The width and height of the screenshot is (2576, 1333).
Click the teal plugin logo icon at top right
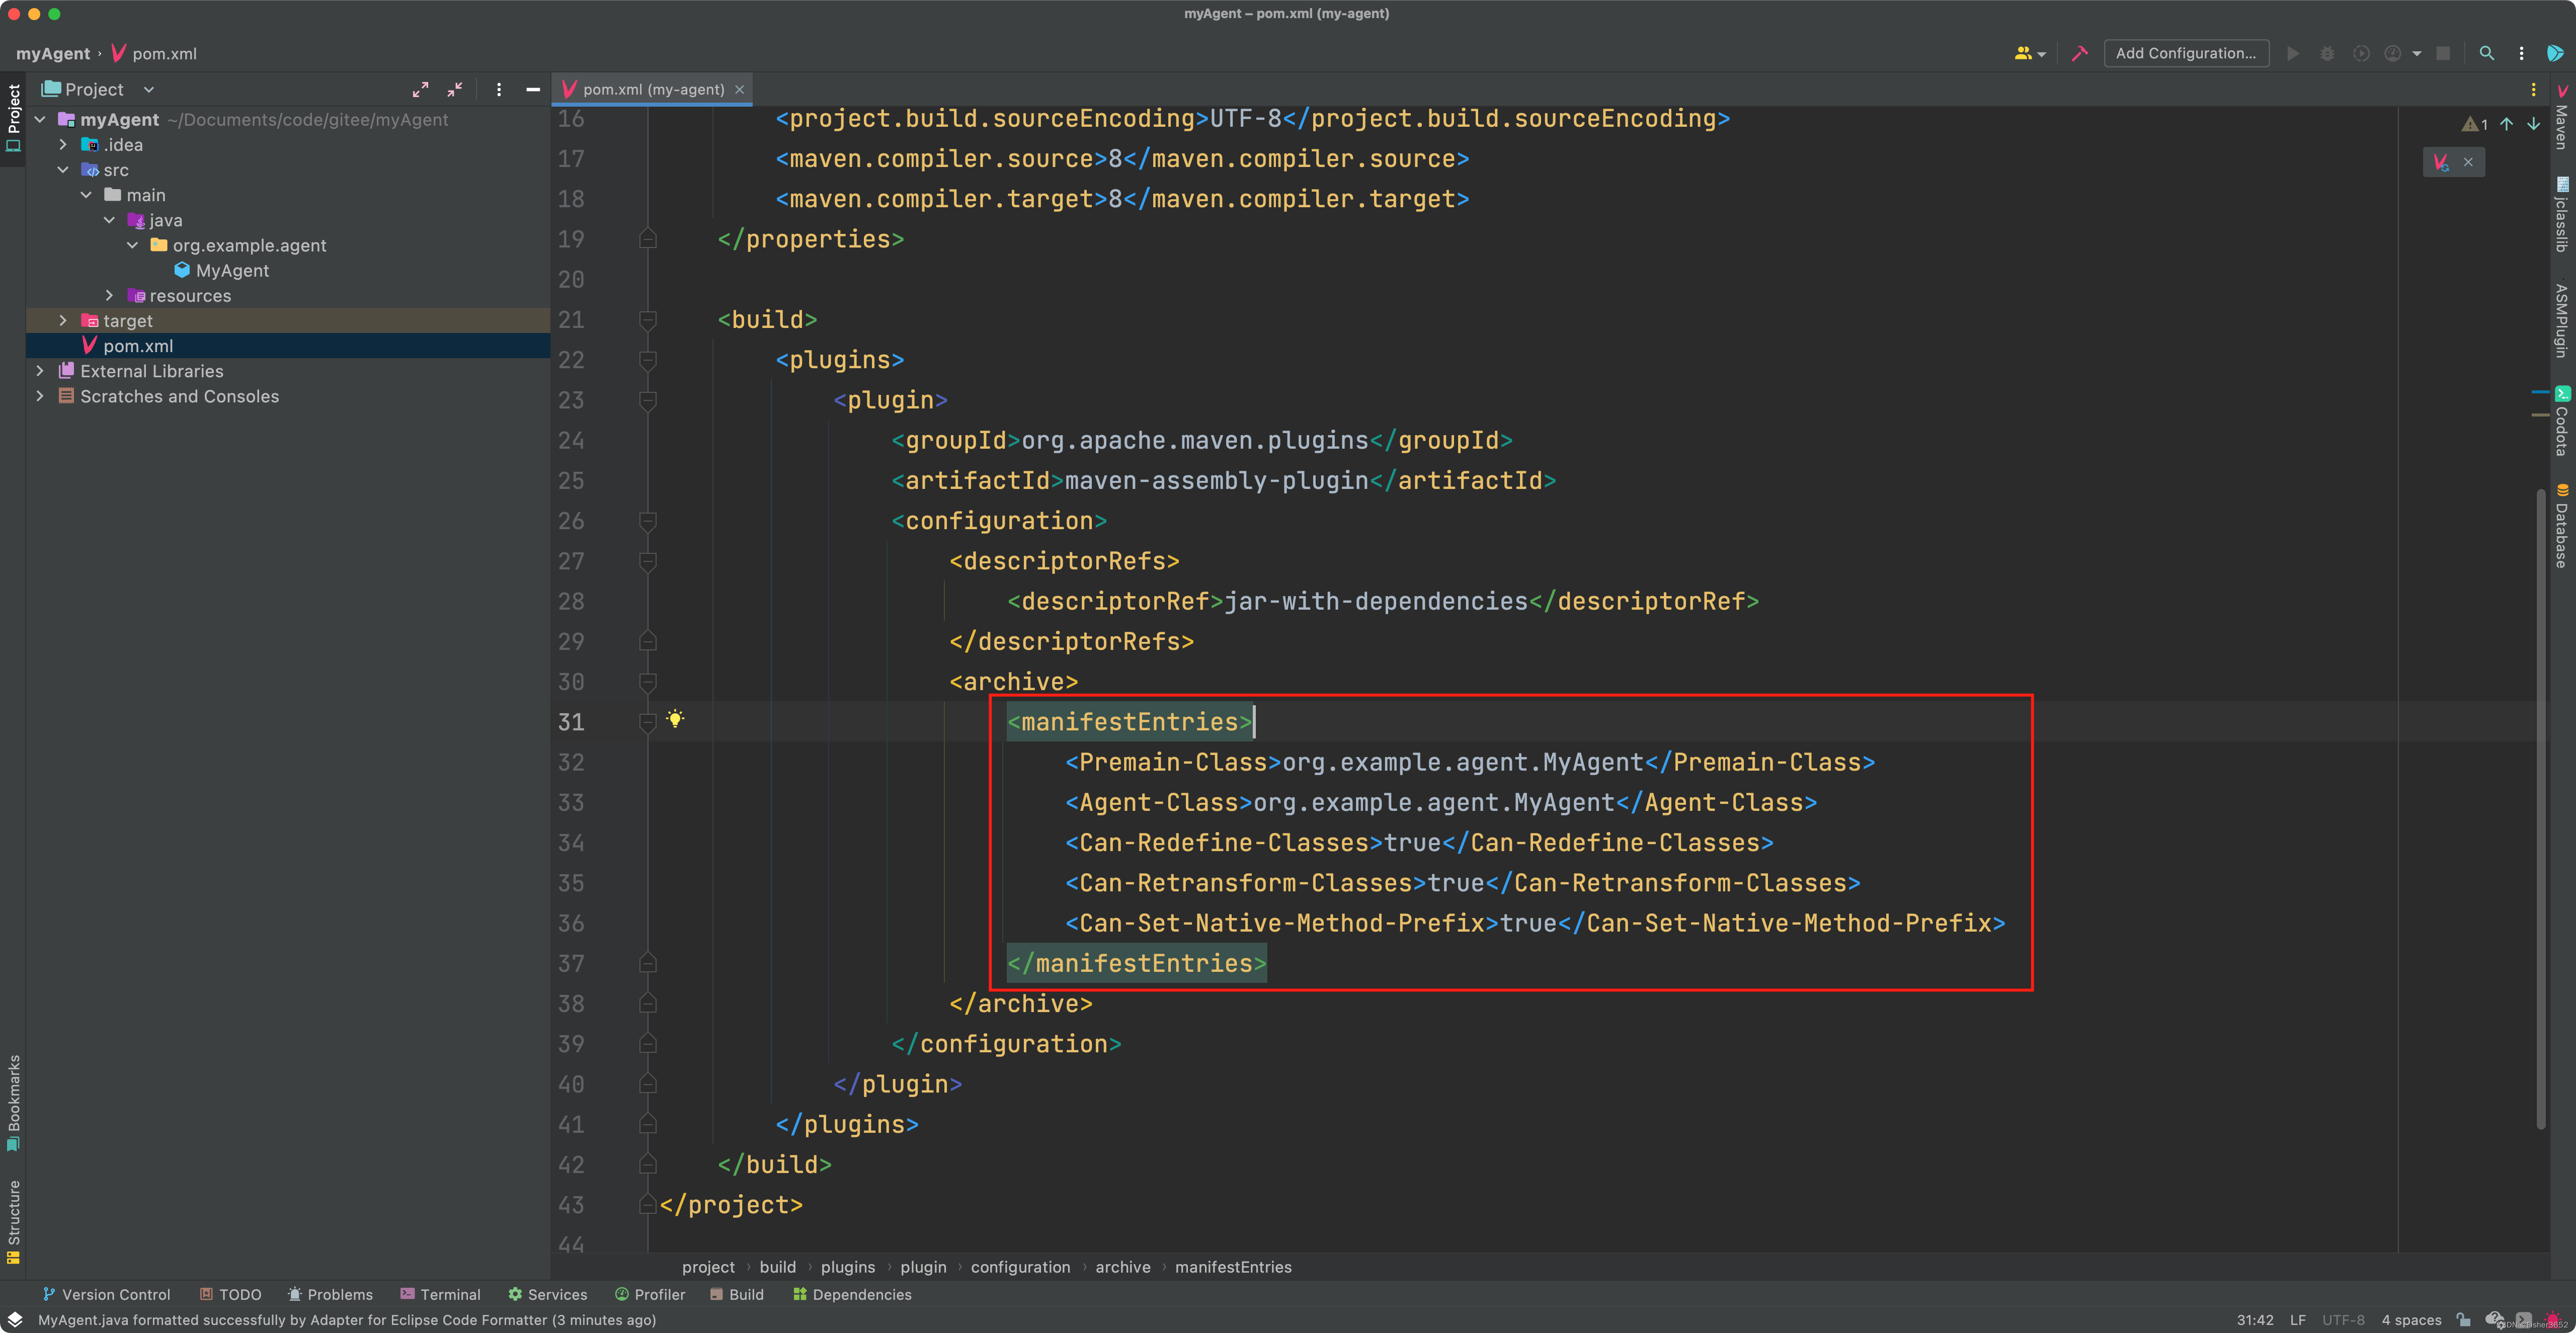(2555, 53)
